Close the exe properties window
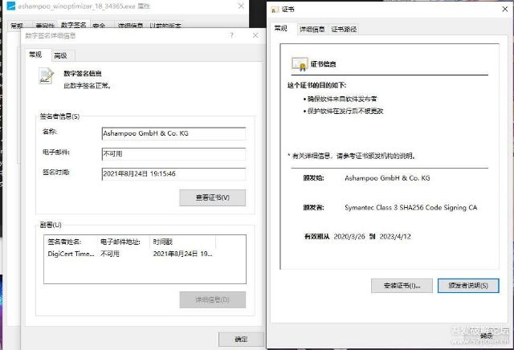 241,6
